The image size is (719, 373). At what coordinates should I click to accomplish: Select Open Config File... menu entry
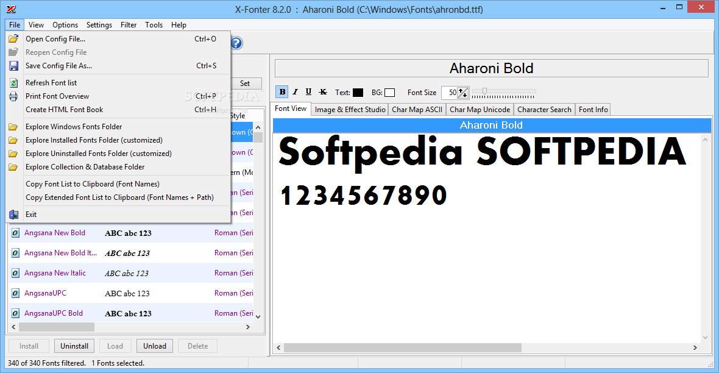pos(119,39)
